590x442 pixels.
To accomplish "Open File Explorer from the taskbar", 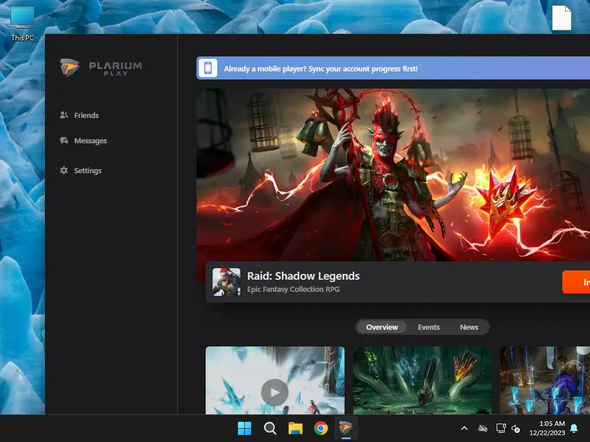I will tap(296, 428).
